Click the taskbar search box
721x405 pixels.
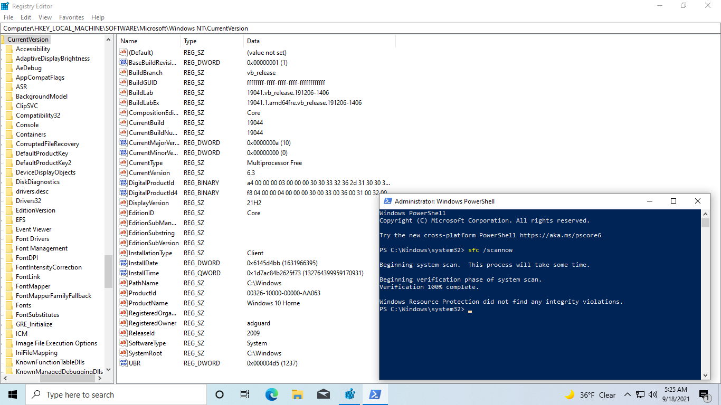tap(116, 394)
